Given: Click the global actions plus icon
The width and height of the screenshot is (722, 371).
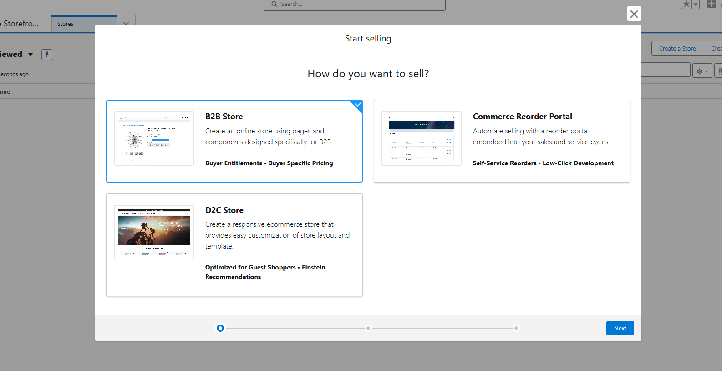Looking at the screenshot, I should (711, 4).
